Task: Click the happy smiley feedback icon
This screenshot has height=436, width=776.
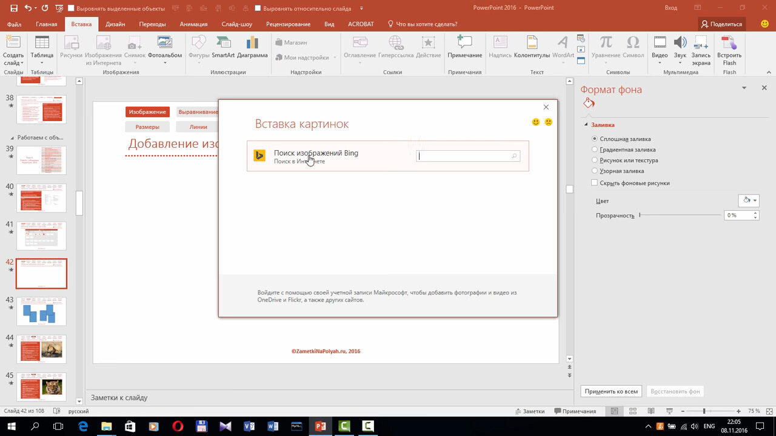Action: 536,122
